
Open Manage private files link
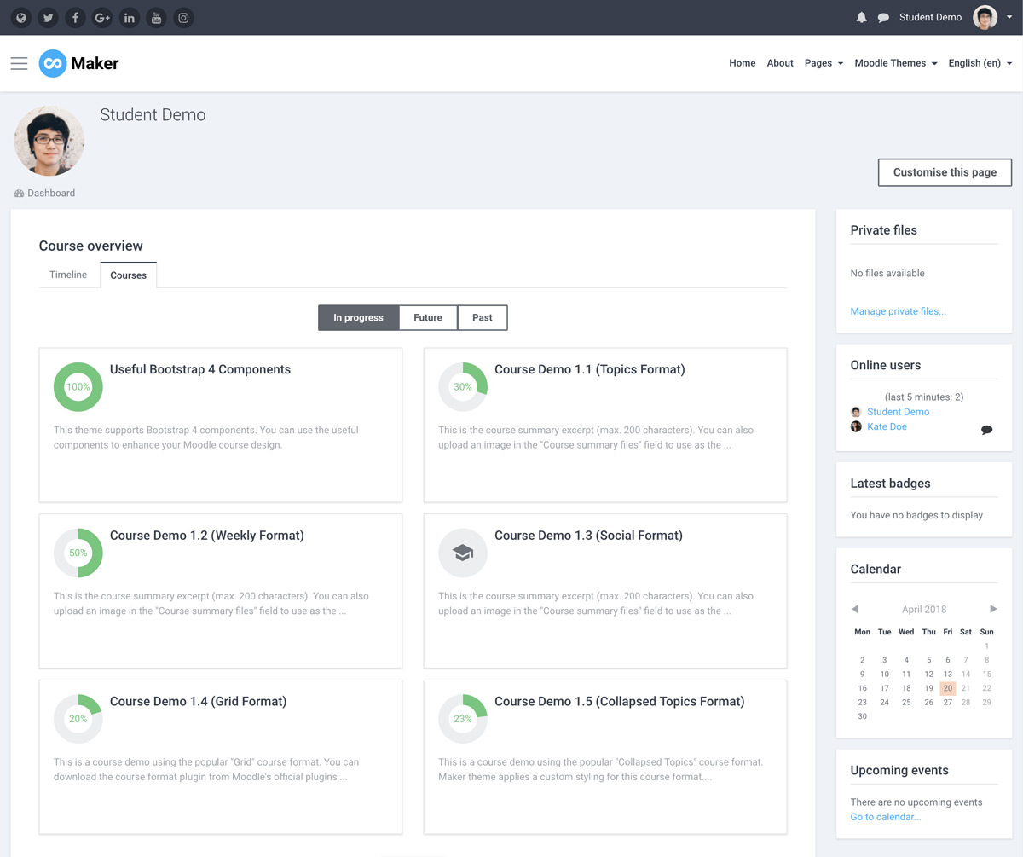pos(898,310)
